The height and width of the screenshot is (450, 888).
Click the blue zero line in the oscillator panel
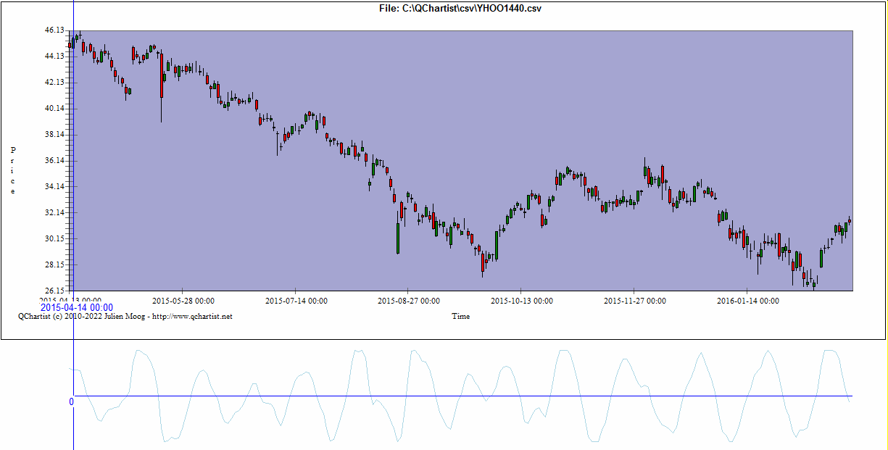[x=464, y=396]
